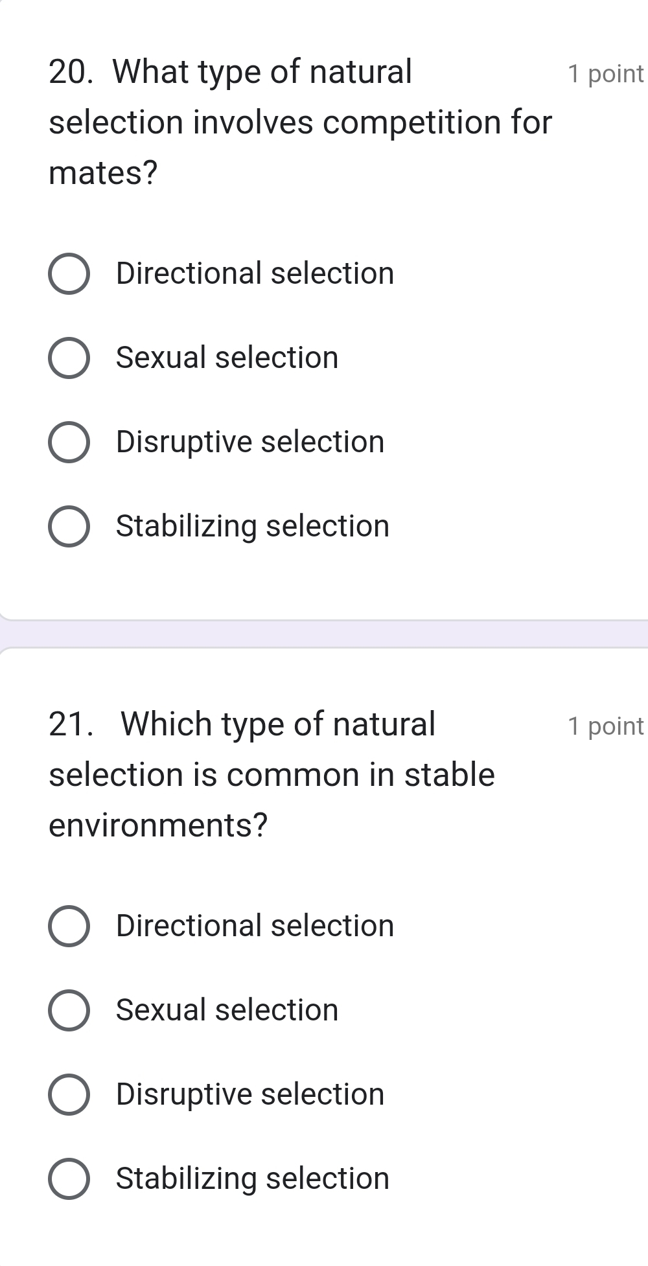Viewport: 648px width, 1266px height.
Task: Select Directional selection radio for question 21
Action: tap(69, 926)
